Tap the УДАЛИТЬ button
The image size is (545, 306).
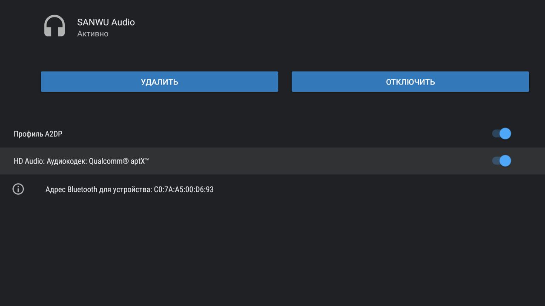pyautogui.click(x=159, y=82)
